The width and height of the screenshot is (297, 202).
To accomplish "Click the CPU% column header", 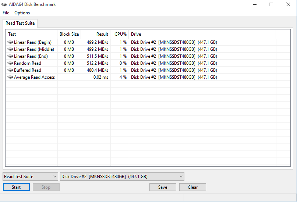I will tap(120, 34).
